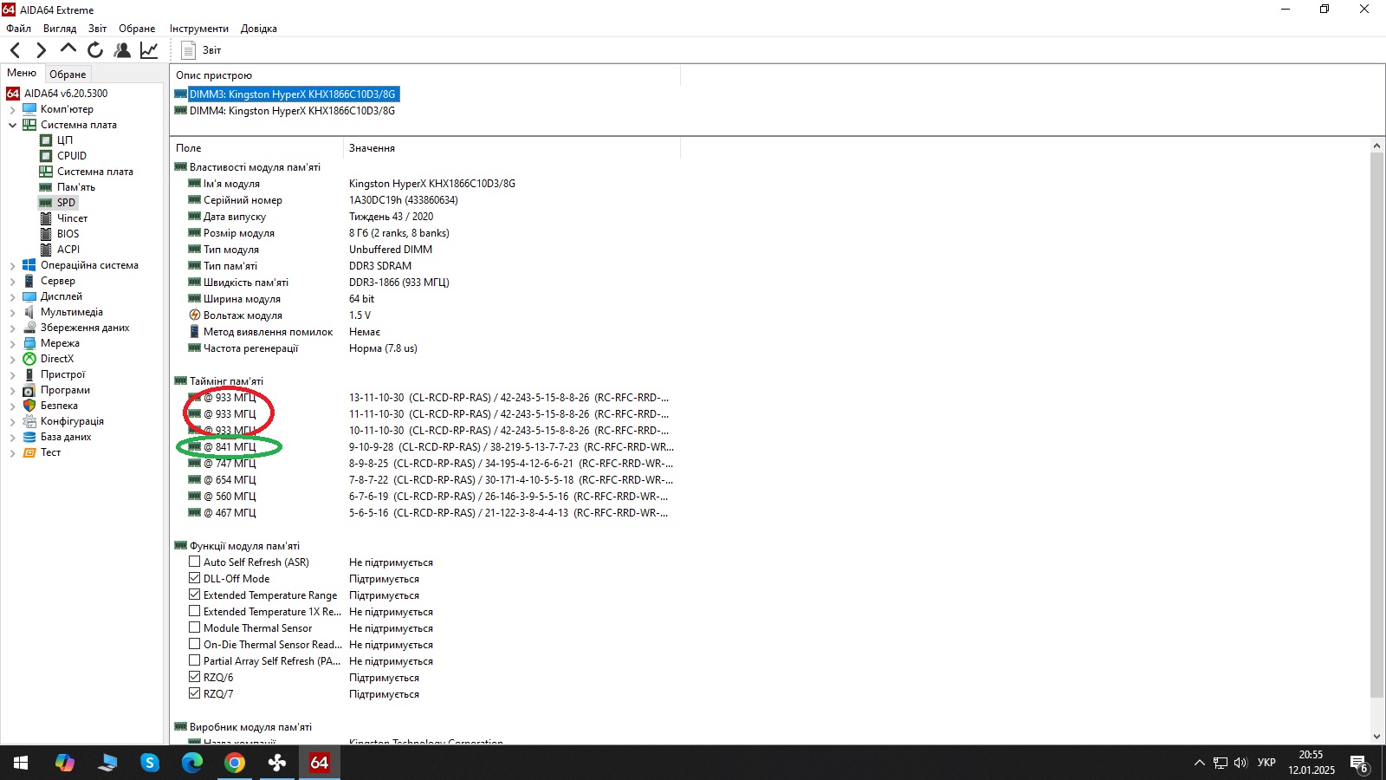Image resolution: width=1386 pixels, height=780 pixels.
Task: Select the Чипсет item in the tree
Action: click(x=73, y=218)
